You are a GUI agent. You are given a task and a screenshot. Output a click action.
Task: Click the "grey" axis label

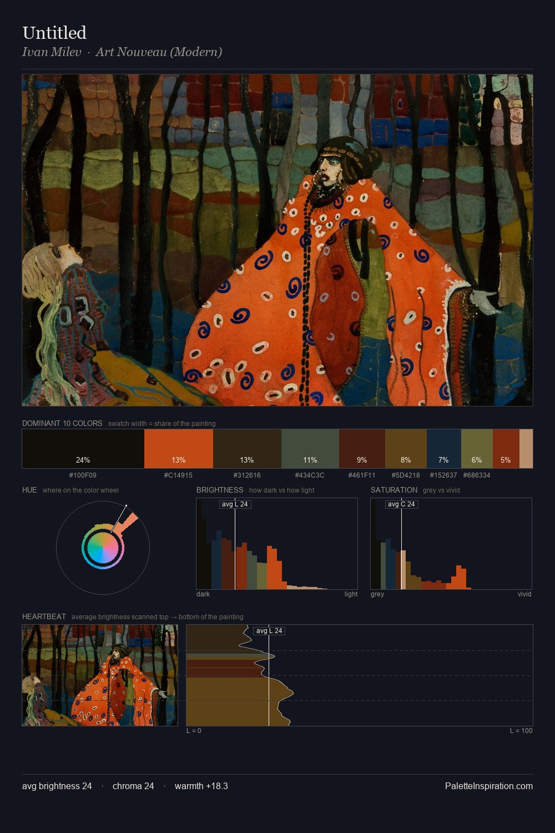click(377, 594)
